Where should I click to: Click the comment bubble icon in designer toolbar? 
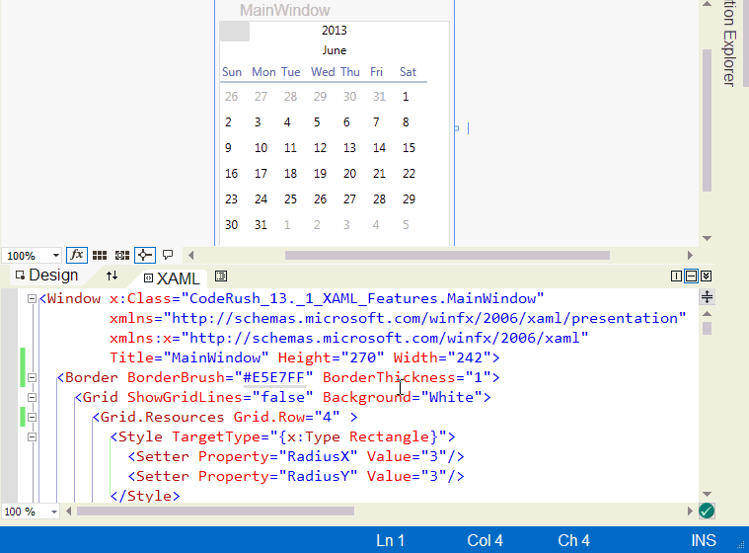(x=168, y=255)
